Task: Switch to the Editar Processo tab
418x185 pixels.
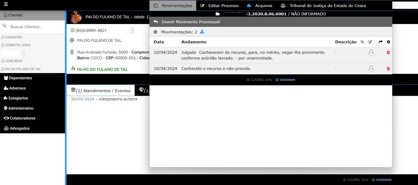Action: point(219,5)
